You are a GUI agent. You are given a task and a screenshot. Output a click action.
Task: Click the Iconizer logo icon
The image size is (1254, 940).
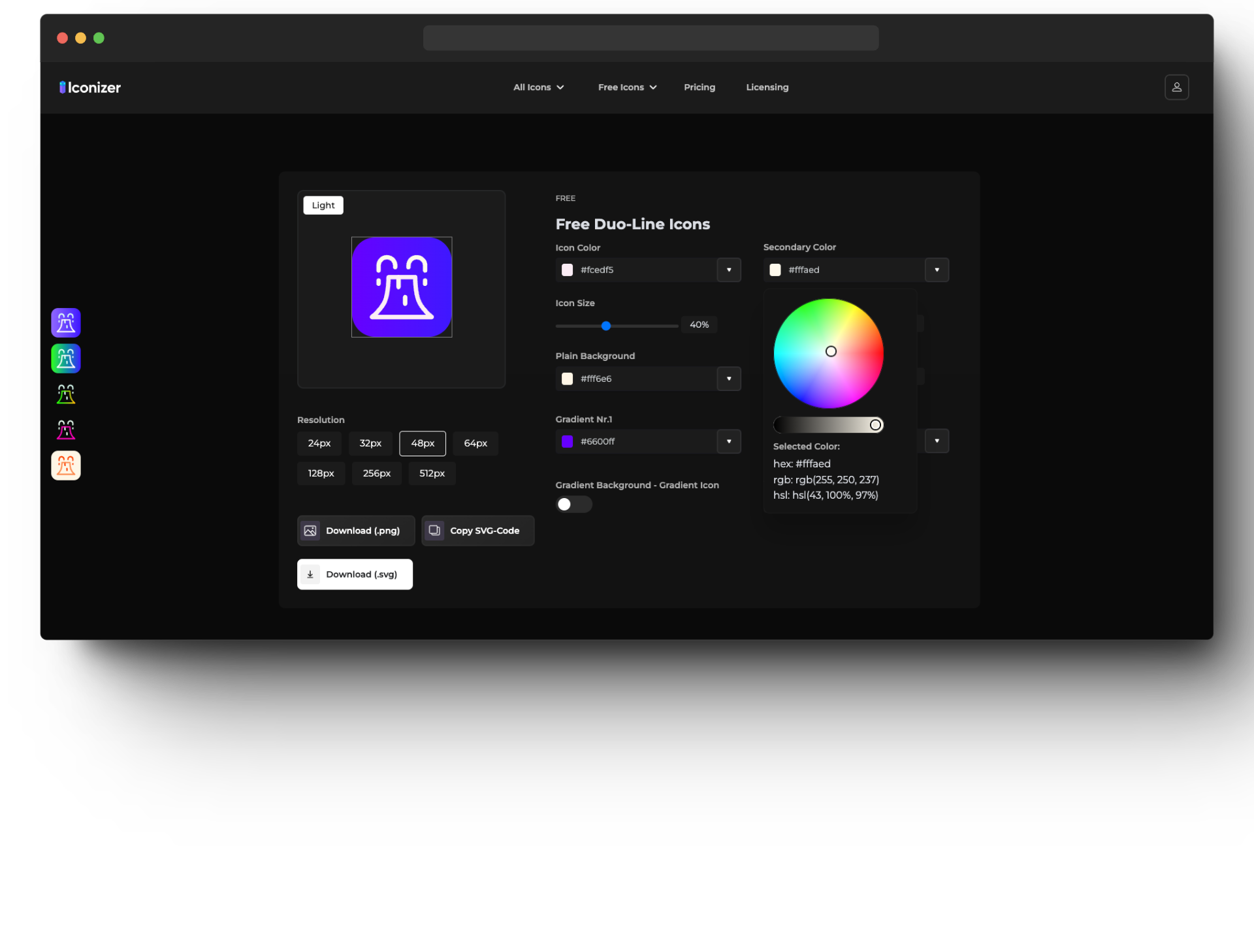(62, 87)
